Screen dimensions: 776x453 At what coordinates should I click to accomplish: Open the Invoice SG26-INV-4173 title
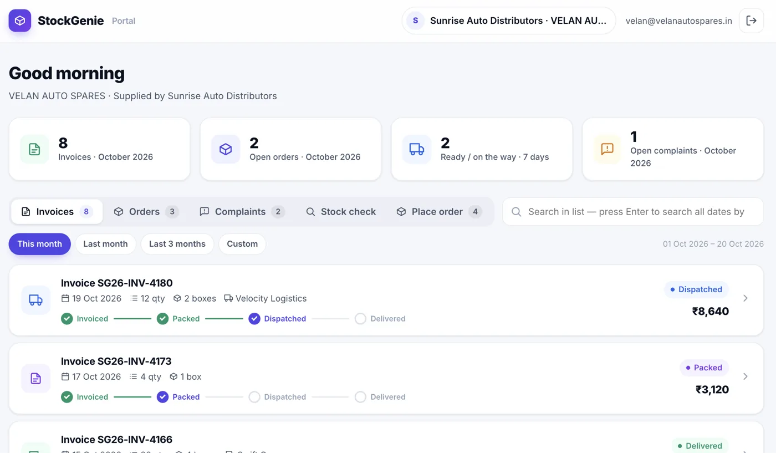click(x=116, y=361)
